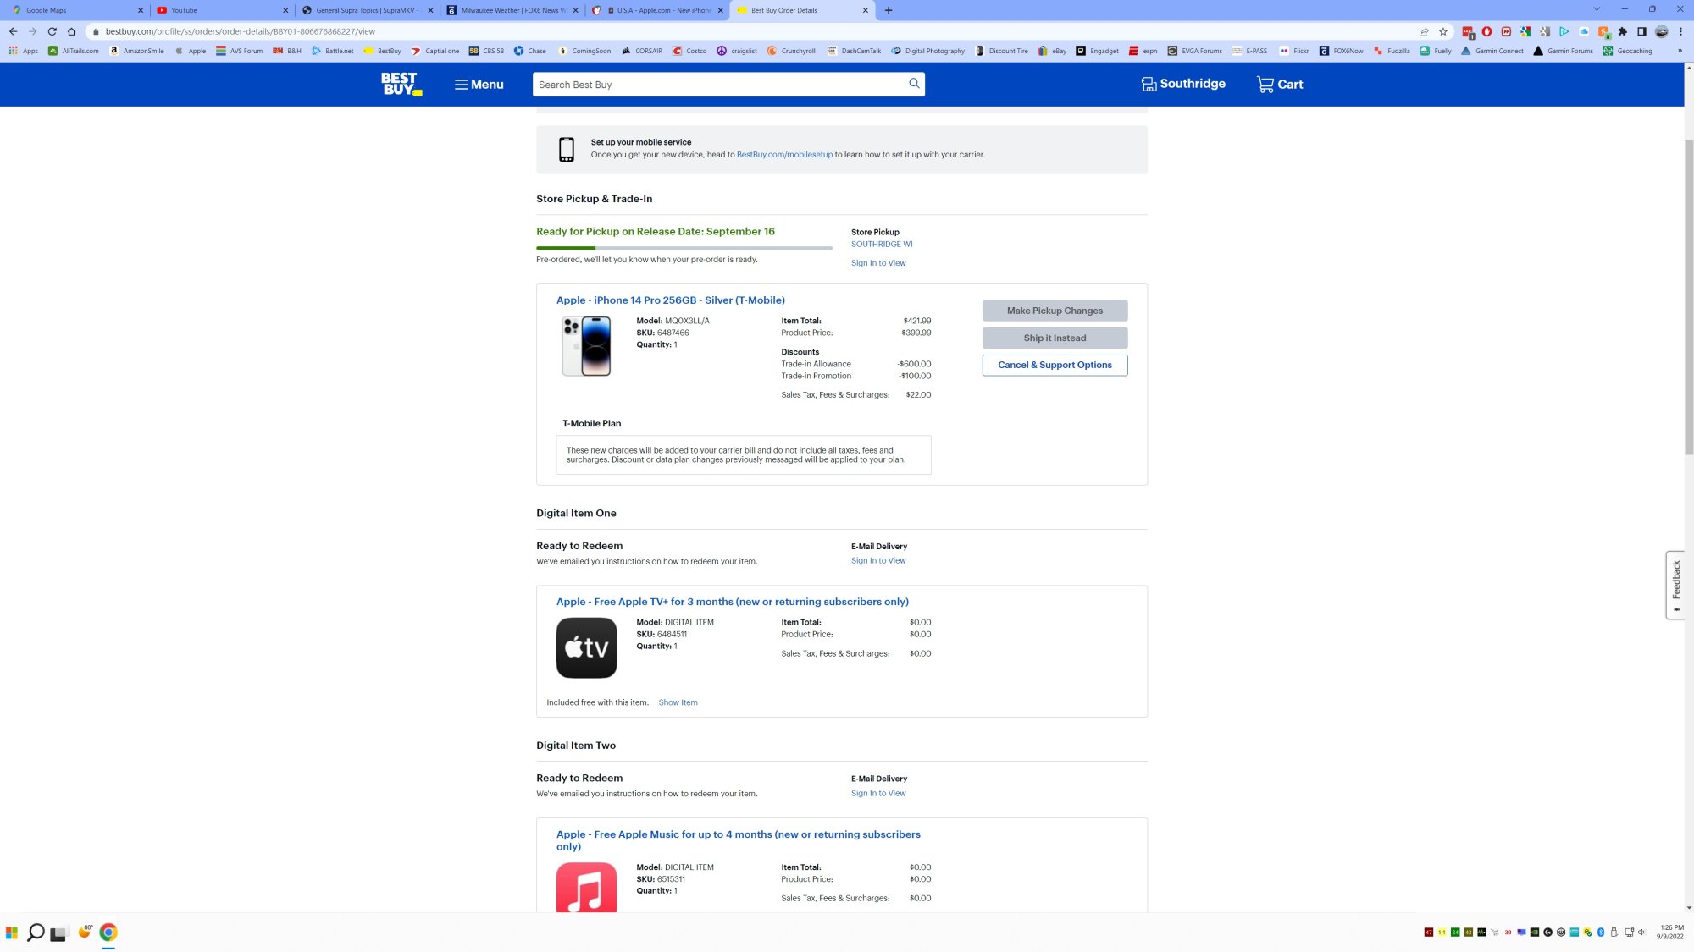Open a new browser tab
The image size is (1694, 952).
[889, 10]
